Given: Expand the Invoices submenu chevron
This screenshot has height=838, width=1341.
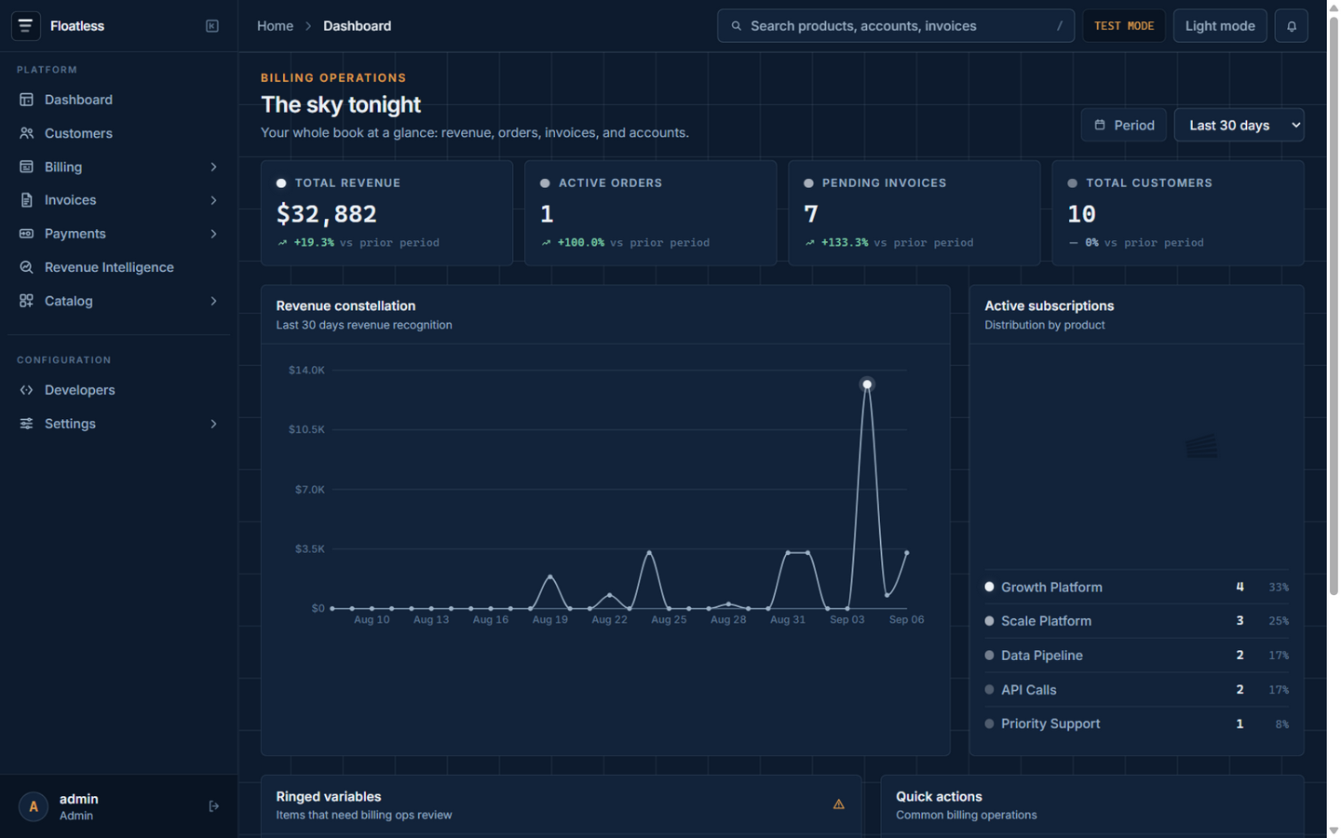Looking at the screenshot, I should click(x=213, y=200).
